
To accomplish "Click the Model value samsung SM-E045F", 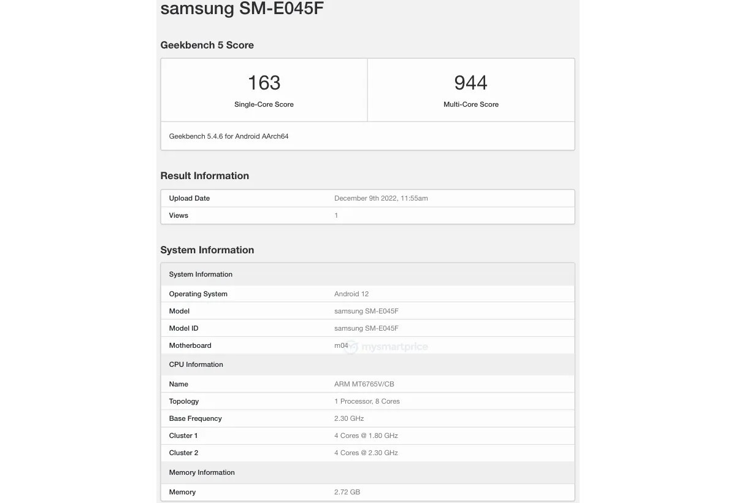I will pos(366,311).
